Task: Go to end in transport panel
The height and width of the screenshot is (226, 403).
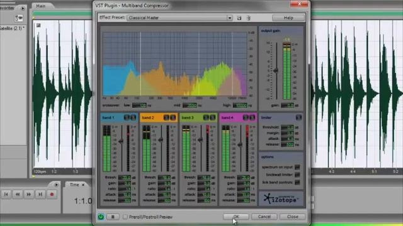Action: [40, 195]
